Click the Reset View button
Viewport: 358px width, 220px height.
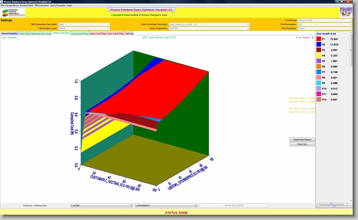coord(302,144)
